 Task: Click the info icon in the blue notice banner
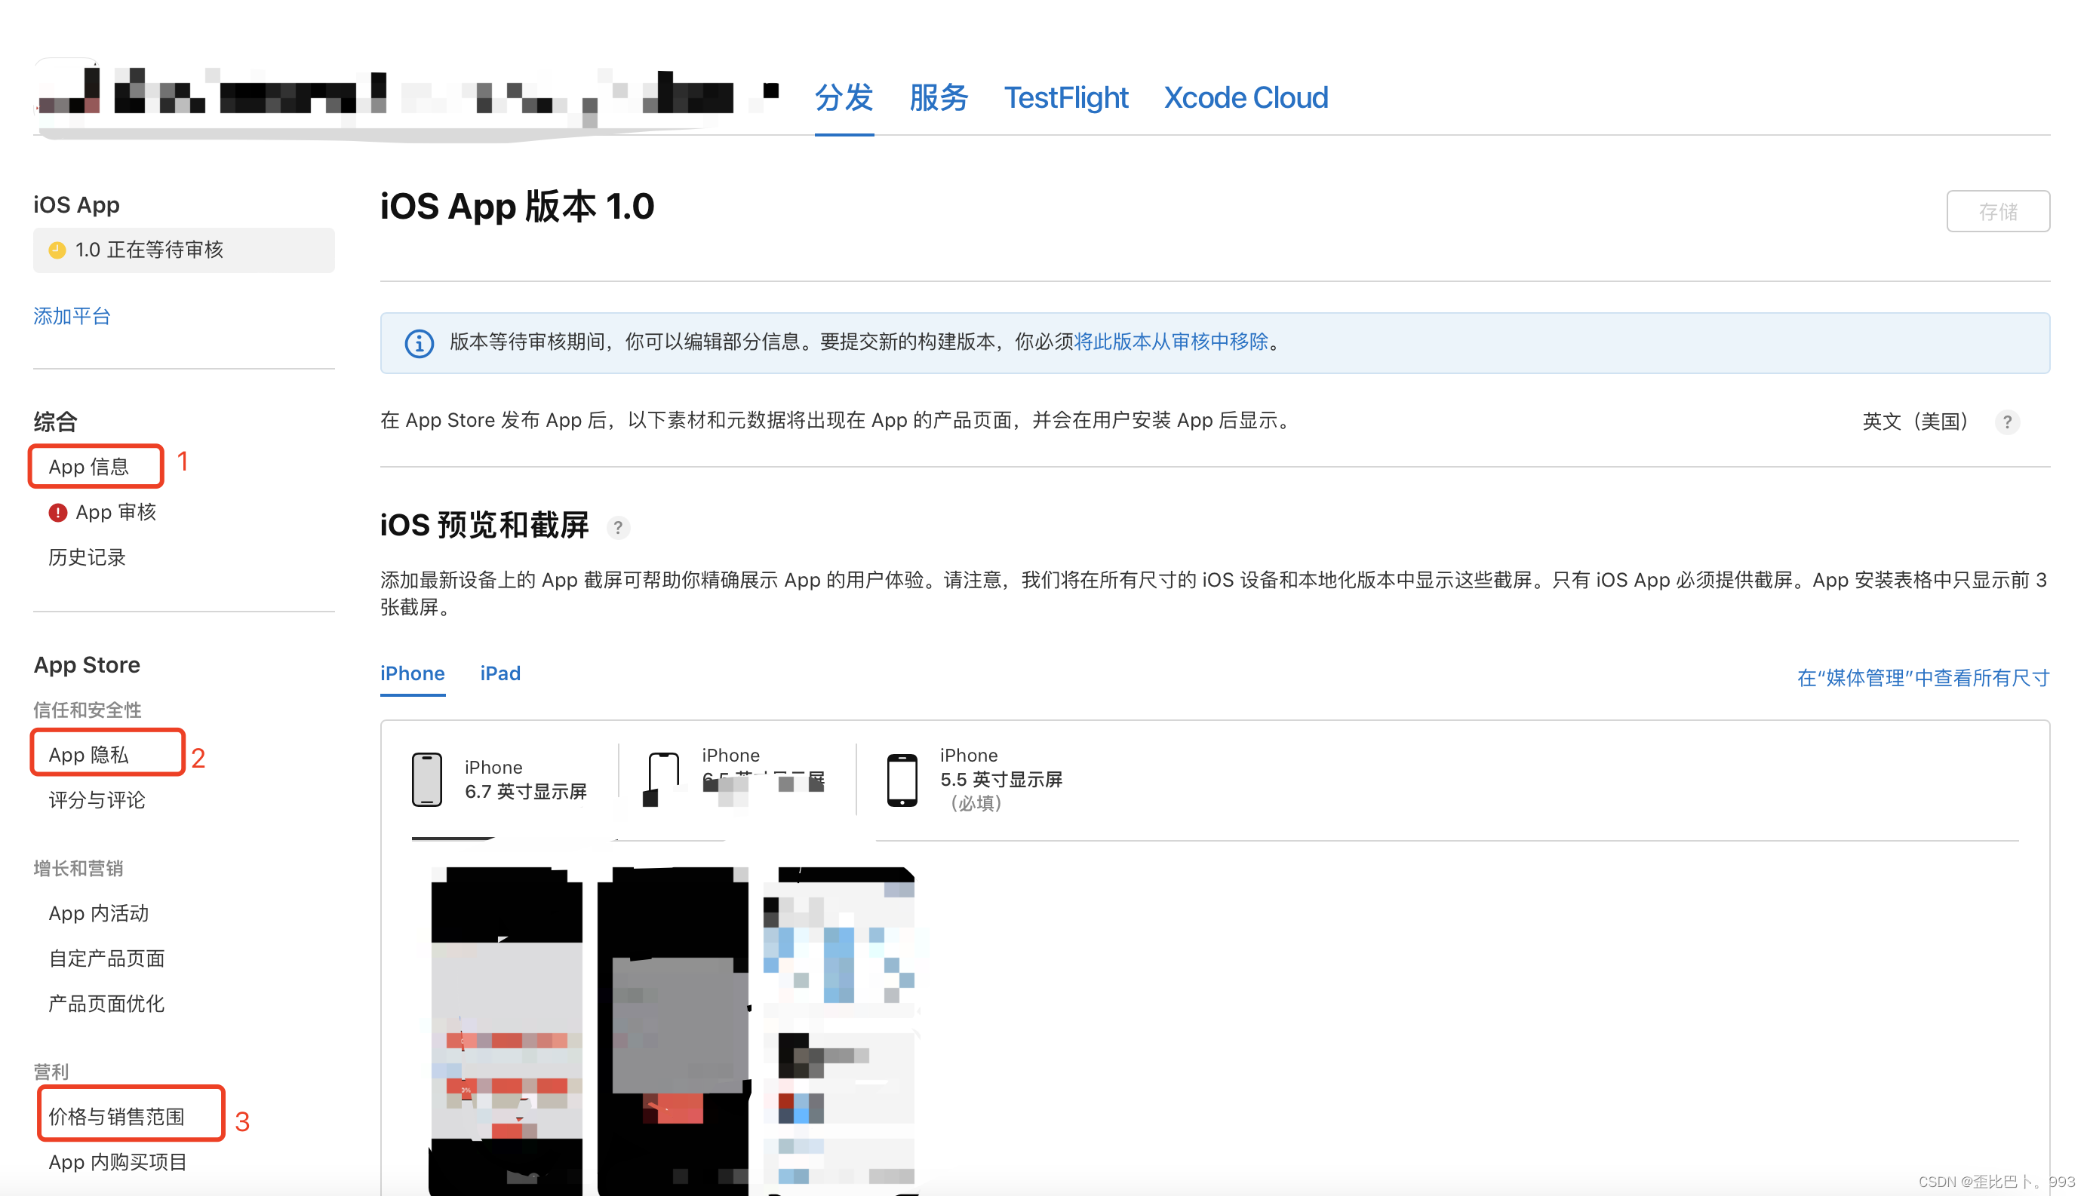tap(419, 342)
